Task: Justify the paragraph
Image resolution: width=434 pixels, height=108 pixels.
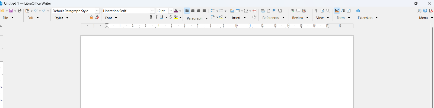Action: click(204, 11)
